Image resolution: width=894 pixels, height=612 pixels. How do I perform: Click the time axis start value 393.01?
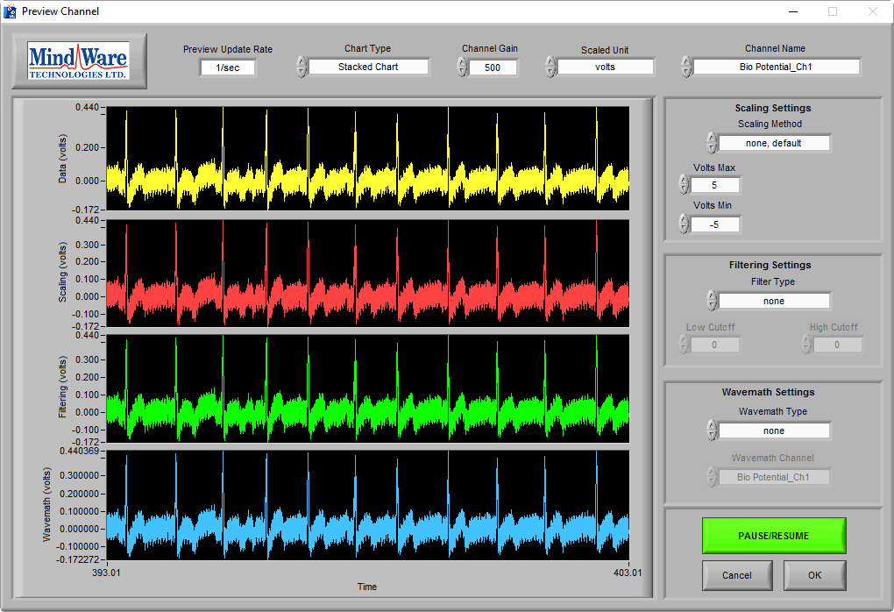coord(106,573)
